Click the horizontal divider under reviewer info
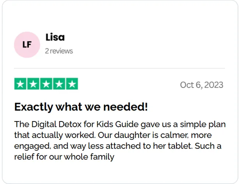This screenshot has width=239, height=184. tap(119, 68)
